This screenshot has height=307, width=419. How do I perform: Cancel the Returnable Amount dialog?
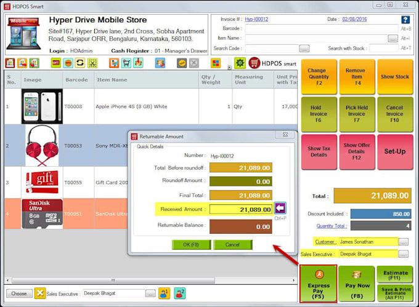(x=232, y=245)
